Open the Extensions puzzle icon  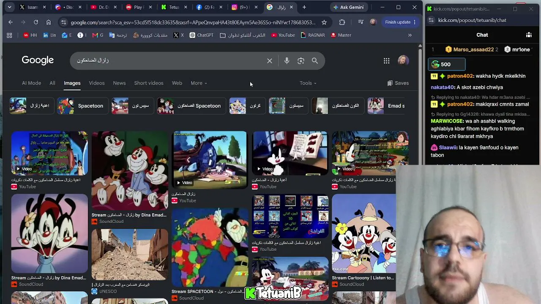tap(342, 22)
